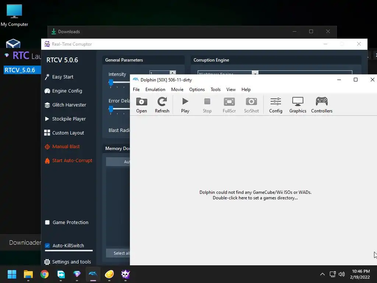Enable the Game Protection checkbox
The height and width of the screenshot is (283, 377).
47,222
